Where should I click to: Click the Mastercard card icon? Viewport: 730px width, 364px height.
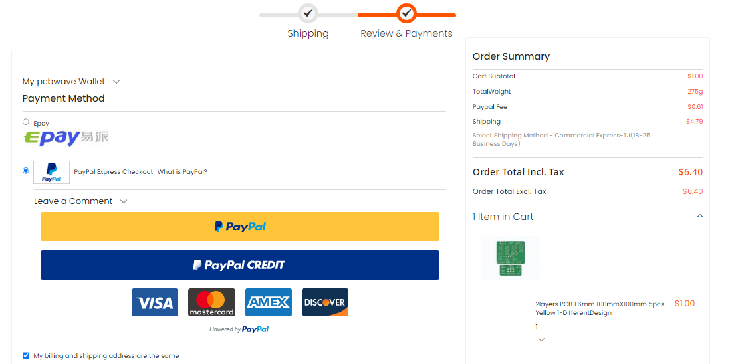point(211,302)
